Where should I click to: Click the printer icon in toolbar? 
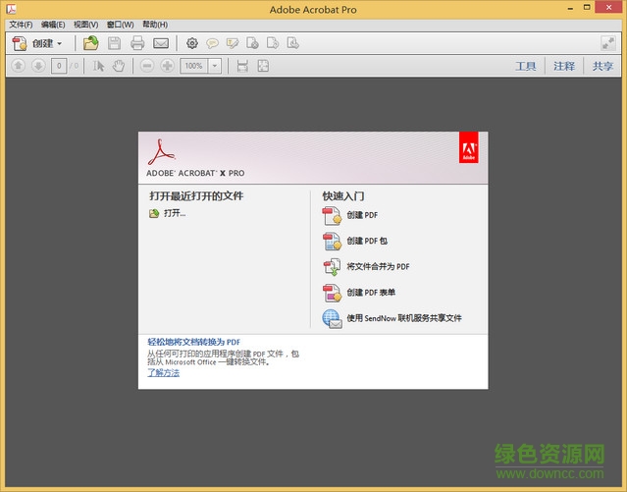pyautogui.click(x=137, y=43)
